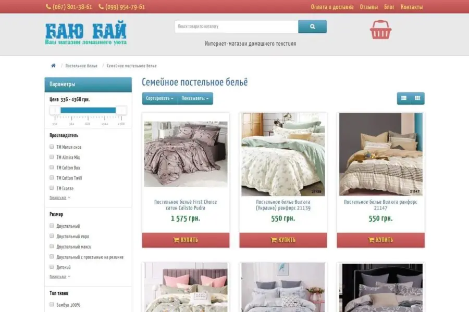469x312 pixels.
Task: Switch to grid view layout icon
Action: pyautogui.click(x=417, y=98)
